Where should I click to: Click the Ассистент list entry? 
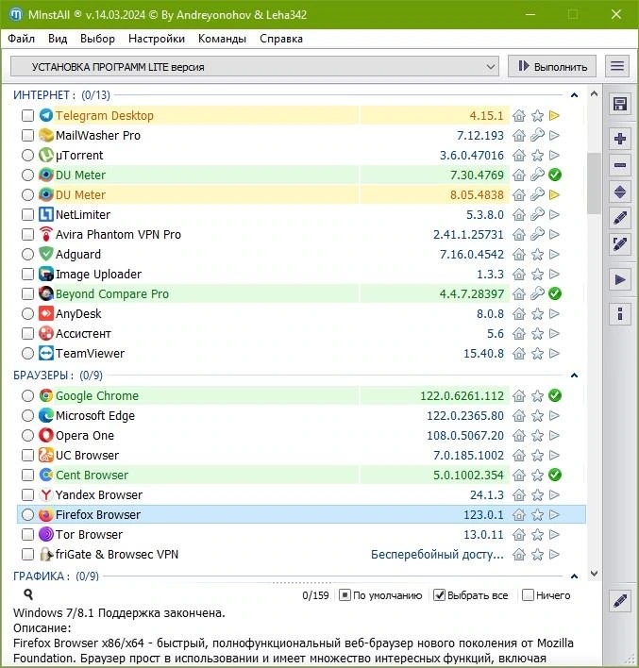[x=301, y=333]
